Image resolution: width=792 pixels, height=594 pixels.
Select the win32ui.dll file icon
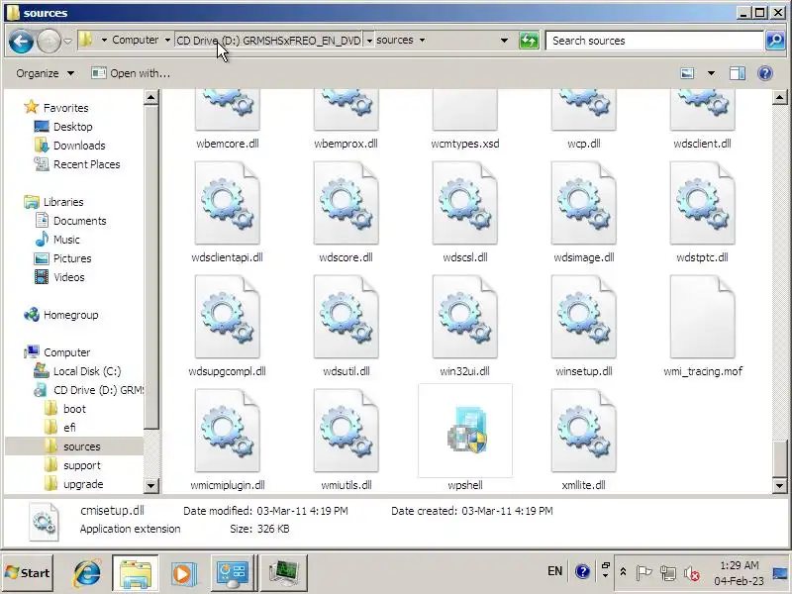pos(464,317)
